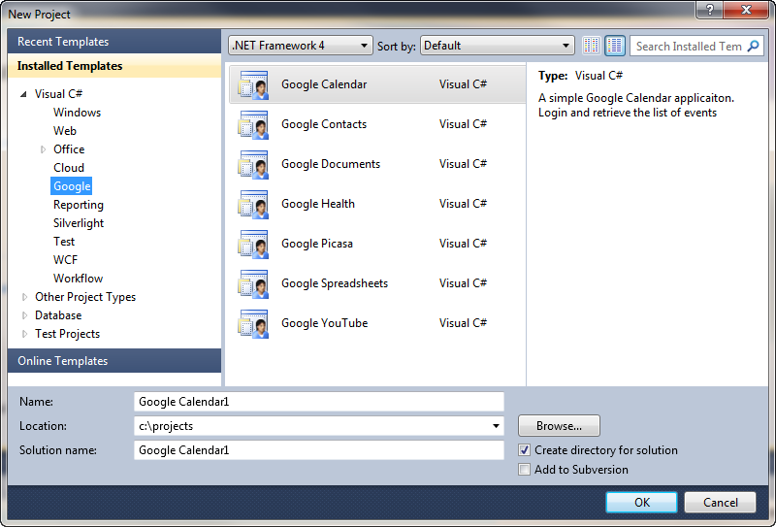Expand the Database tree node
The width and height of the screenshot is (776, 527).
(x=24, y=315)
